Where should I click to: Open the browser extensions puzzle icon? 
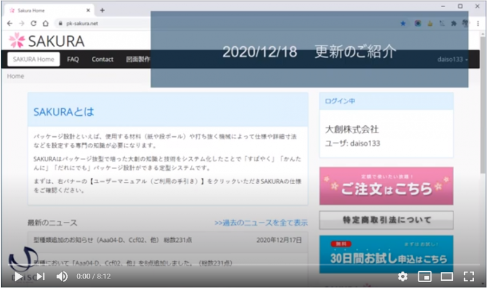pyautogui.click(x=454, y=23)
